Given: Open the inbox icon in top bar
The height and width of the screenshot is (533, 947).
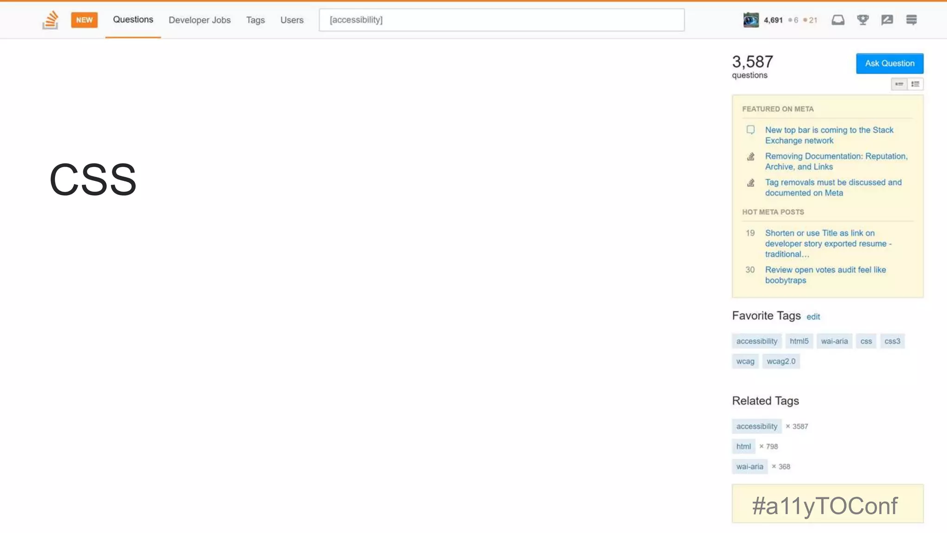Looking at the screenshot, I should pyautogui.click(x=838, y=20).
